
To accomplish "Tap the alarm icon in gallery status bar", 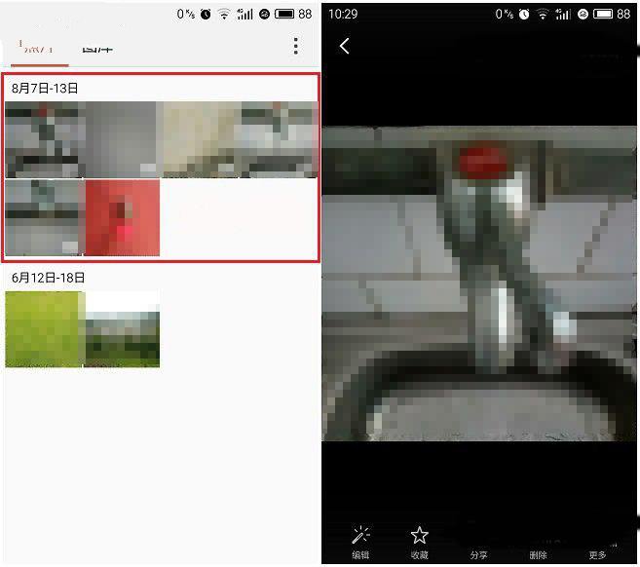I will pos(206,15).
